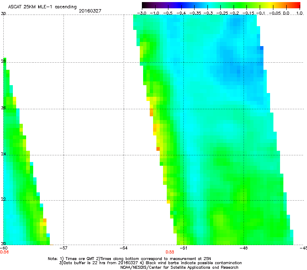Image resolution: width=307 pixels, height=270 pixels.
Task: Select the -0.05 color scale label
Action: (275, 13)
